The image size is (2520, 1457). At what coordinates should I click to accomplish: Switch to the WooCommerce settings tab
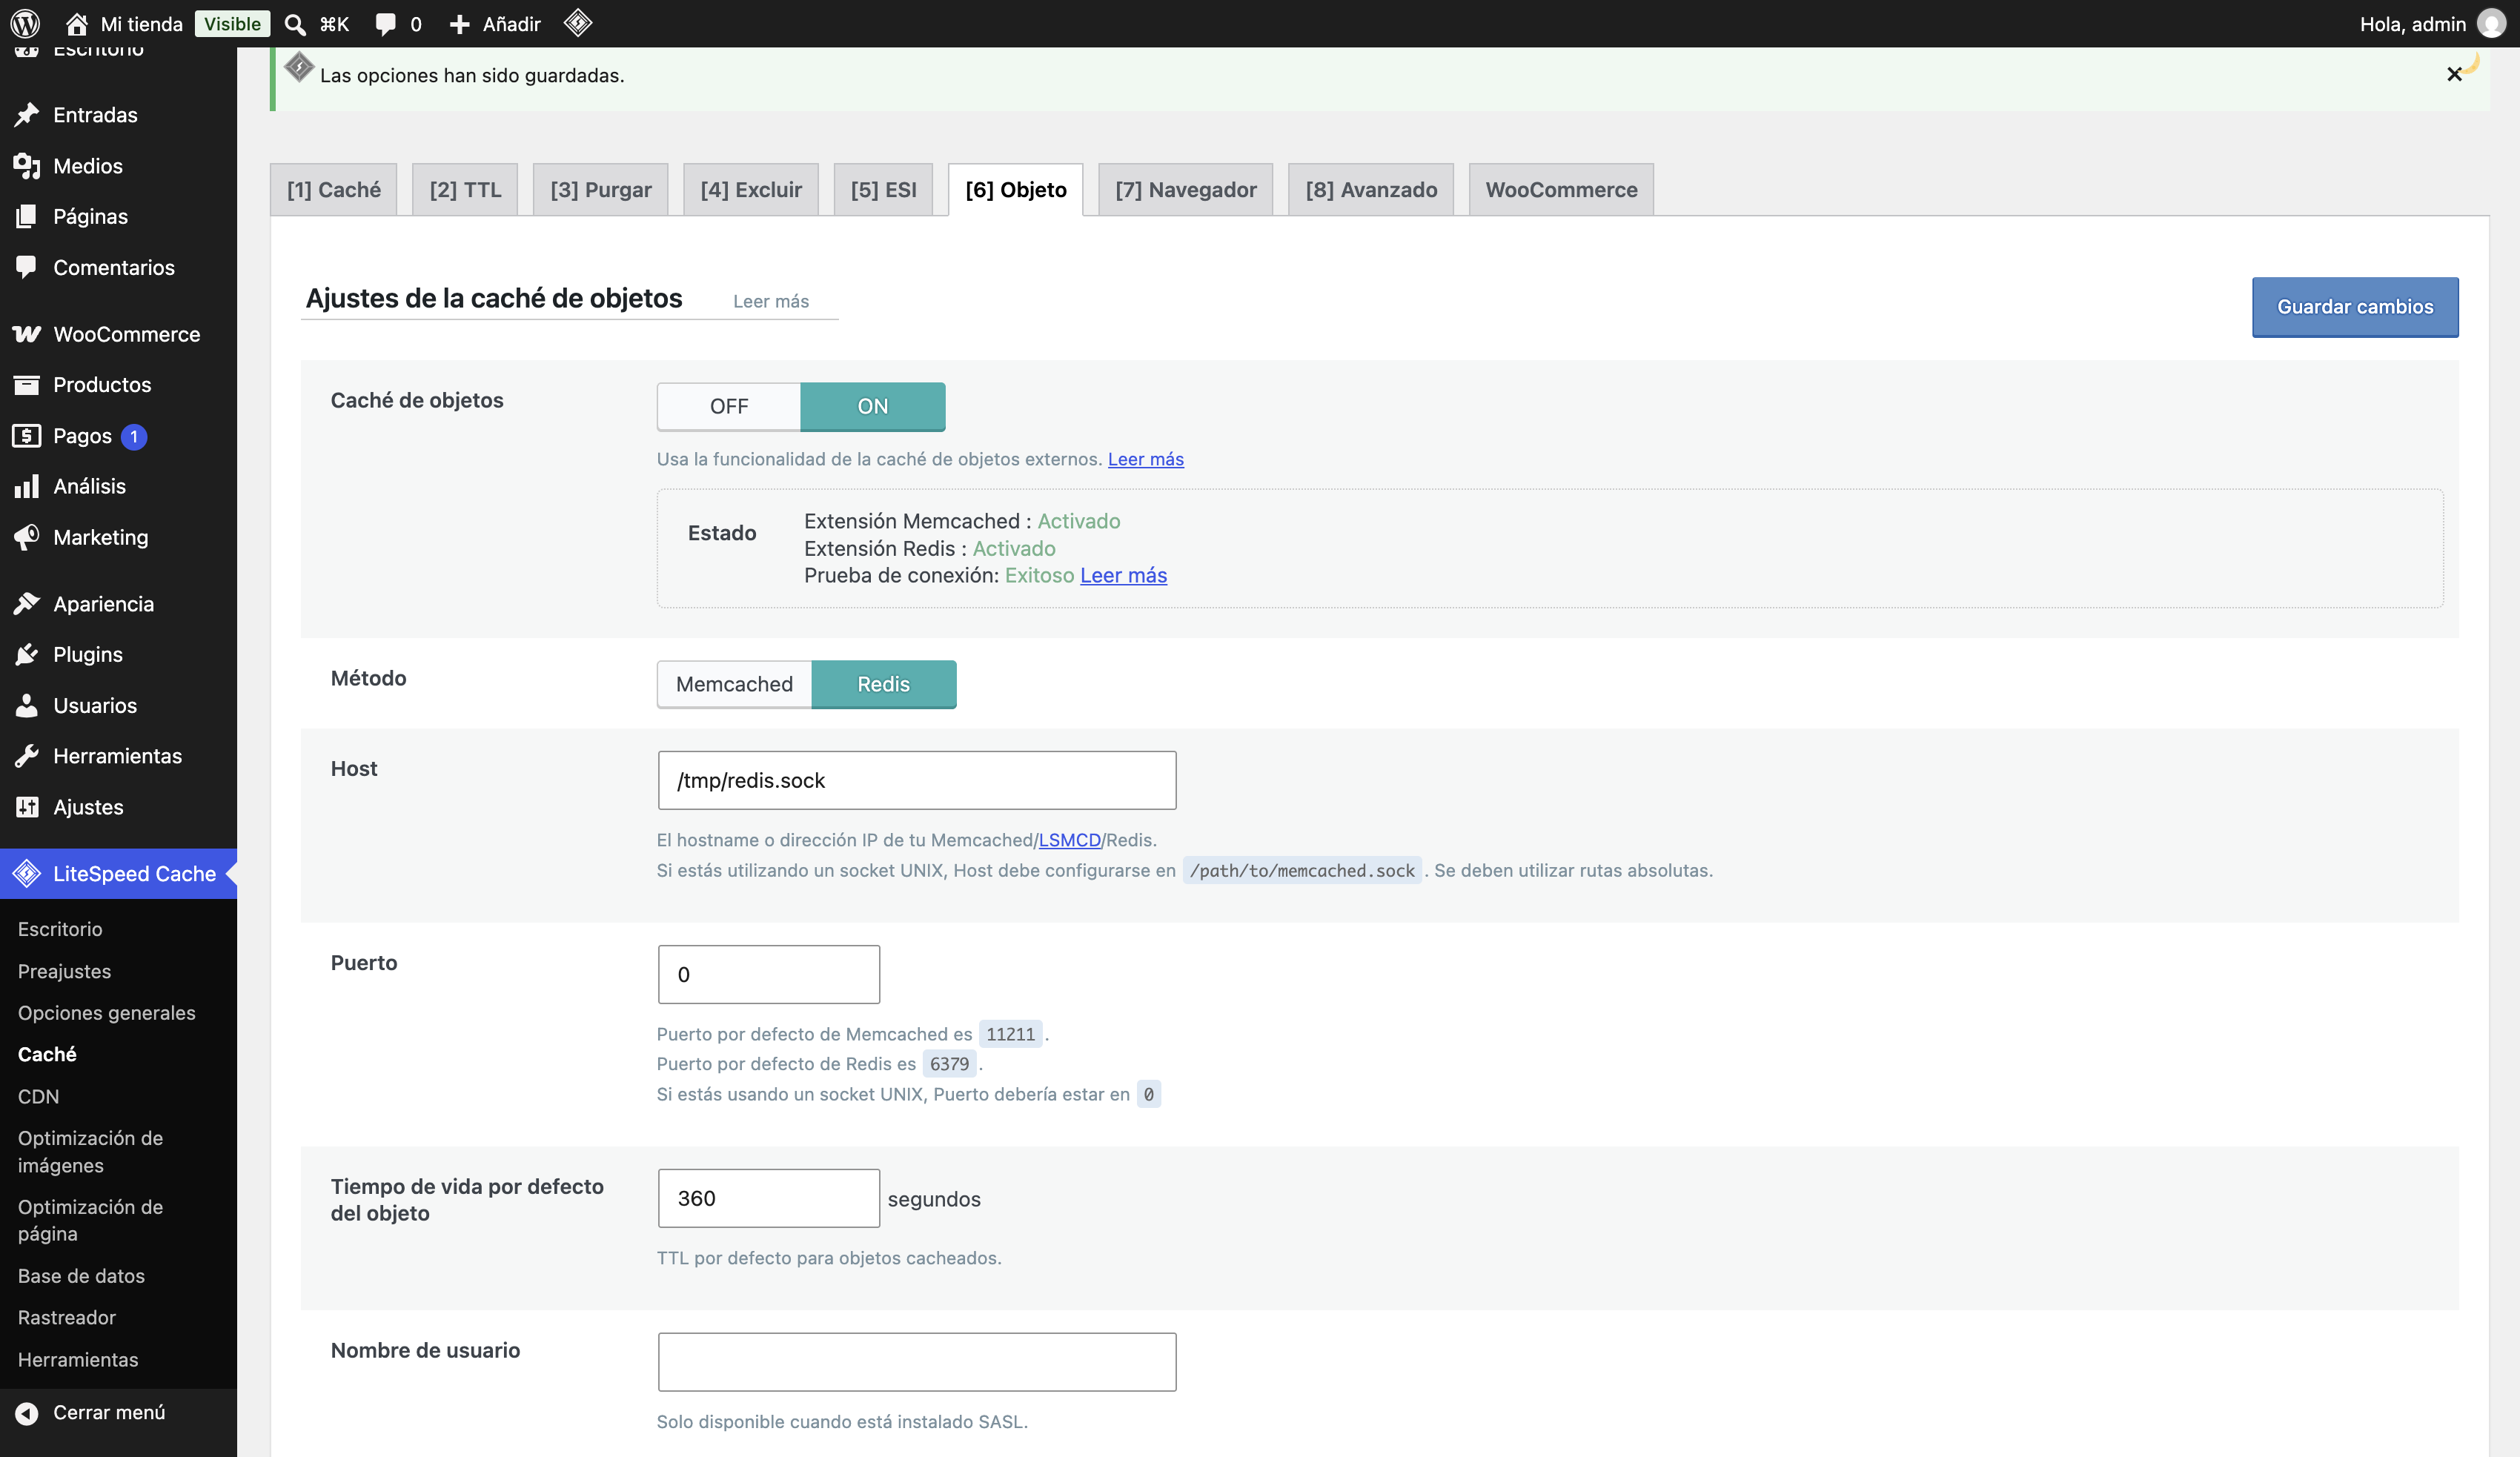tap(1561, 189)
